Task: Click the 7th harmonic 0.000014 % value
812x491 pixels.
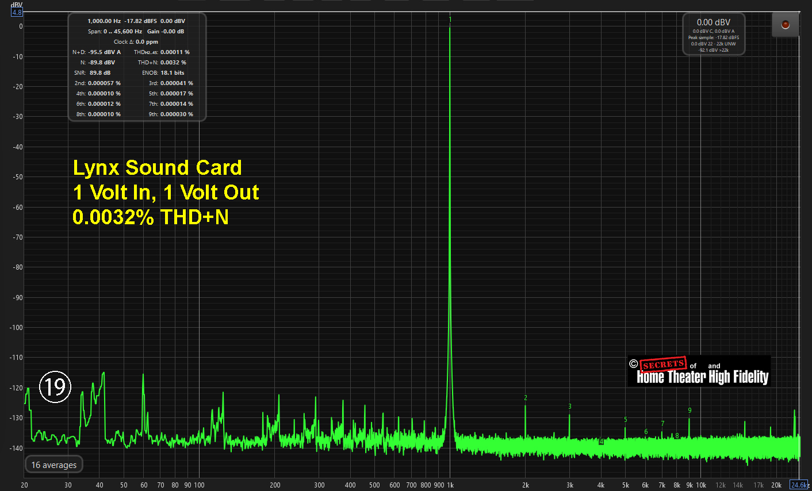Action: (177, 103)
